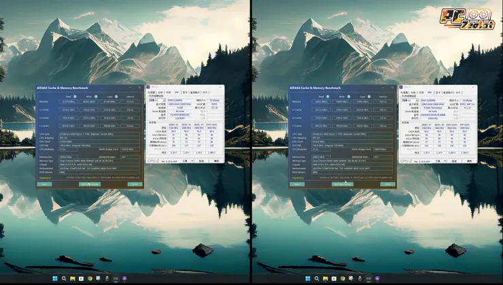This screenshot has height=285, width=503.
Task: Click the CPU-Z title bar icon in right window
Action: (401, 87)
